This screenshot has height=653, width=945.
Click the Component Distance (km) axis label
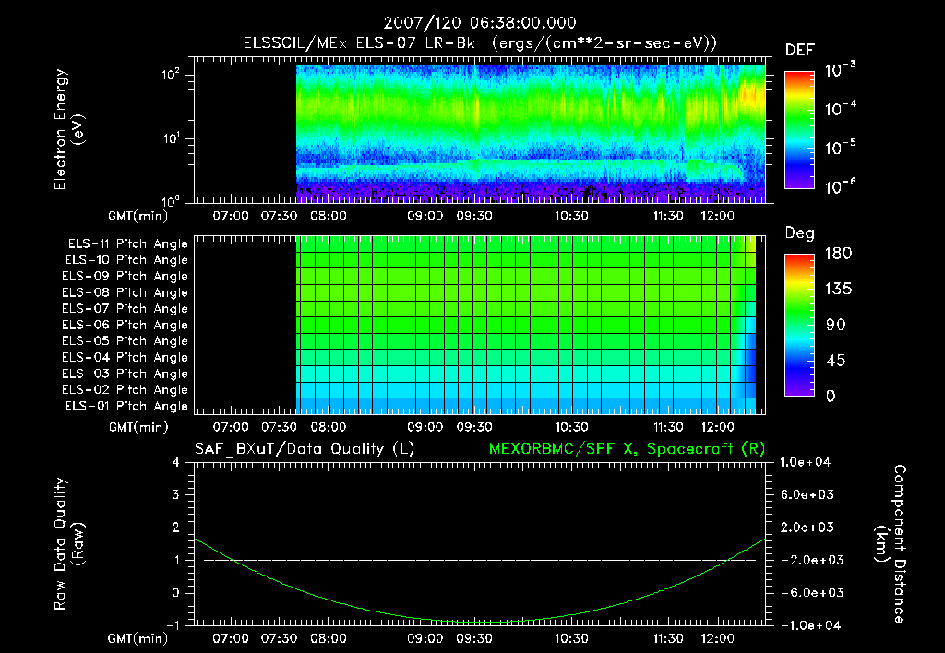(x=891, y=544)
